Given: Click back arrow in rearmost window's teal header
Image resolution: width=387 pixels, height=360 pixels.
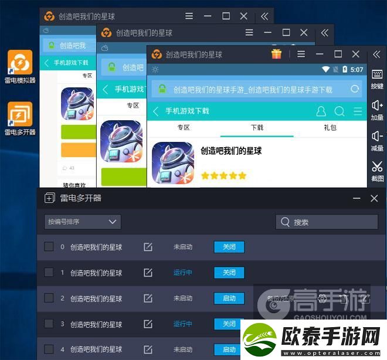Looking at the screenshot, I should 46,63.
